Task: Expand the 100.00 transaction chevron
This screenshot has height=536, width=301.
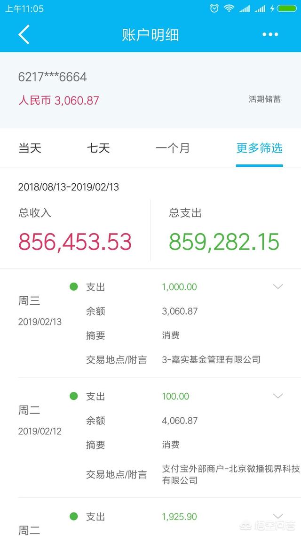Action: click(278, 396)
